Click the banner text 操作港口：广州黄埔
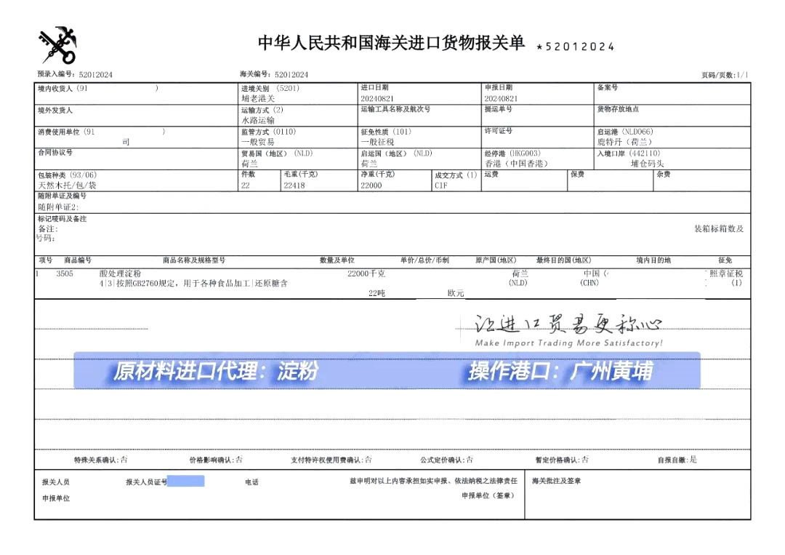Image resolution: width=785 pixels, height=555 pixels. [x=560, y=372]
